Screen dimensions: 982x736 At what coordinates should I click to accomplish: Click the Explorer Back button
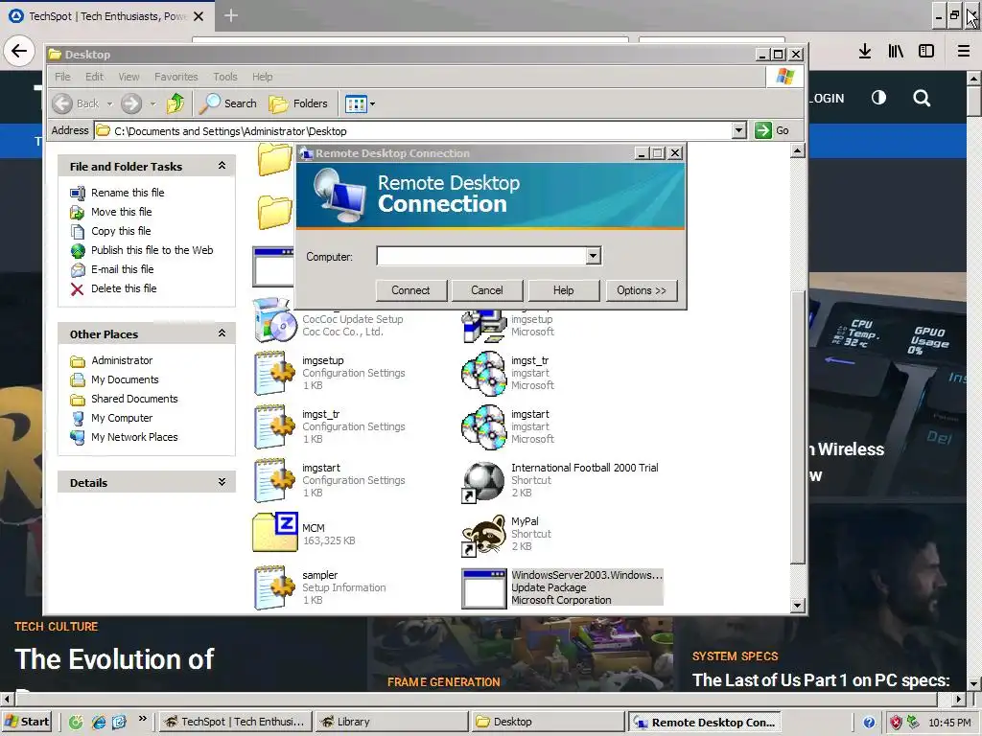[x=76, y=103]
